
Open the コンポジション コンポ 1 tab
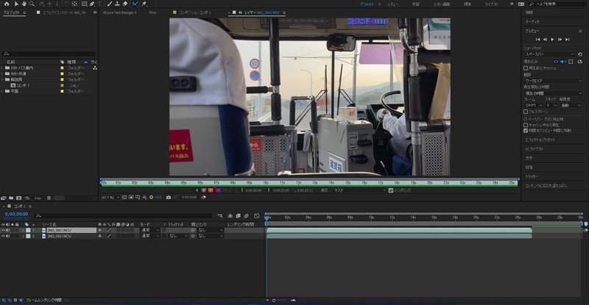(194, 12)
